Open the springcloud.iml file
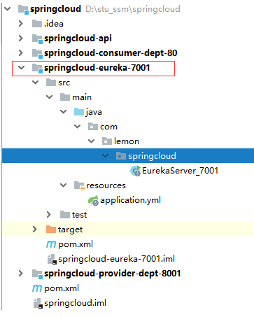Image resolution: width=254 pixels, height=317 pixels. [75, 303]
